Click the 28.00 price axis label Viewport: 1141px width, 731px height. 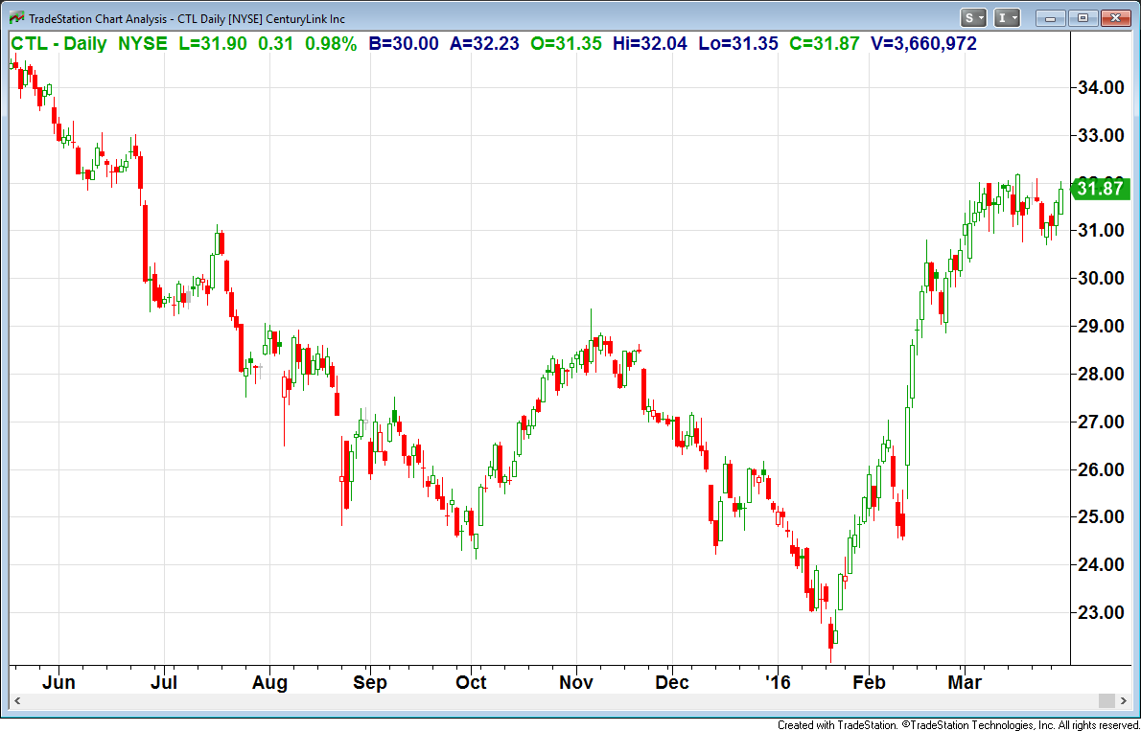pos(1099,374)
